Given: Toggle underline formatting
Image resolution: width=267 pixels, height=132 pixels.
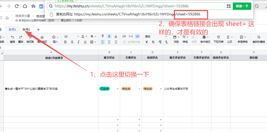Looking at the screenshot, I should tap(85, 42).
